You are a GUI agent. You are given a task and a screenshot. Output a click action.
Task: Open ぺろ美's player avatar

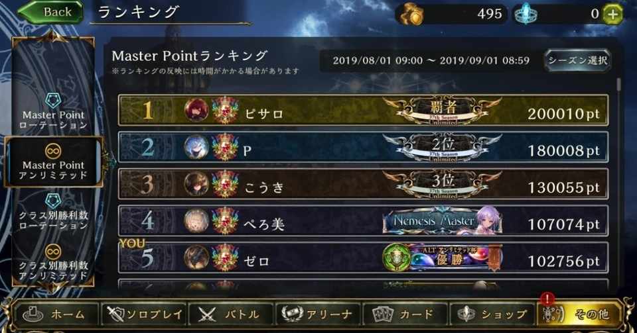click(x=196, y=220)
